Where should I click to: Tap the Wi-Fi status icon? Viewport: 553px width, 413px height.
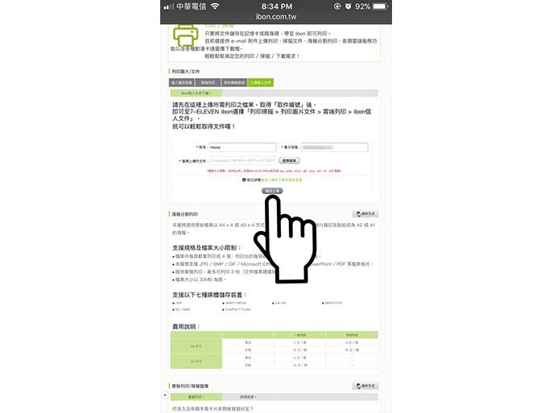tap(215, 6)
